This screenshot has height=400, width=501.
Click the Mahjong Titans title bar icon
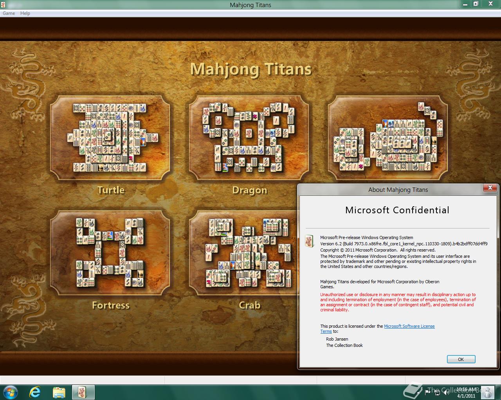pos(3,5)
